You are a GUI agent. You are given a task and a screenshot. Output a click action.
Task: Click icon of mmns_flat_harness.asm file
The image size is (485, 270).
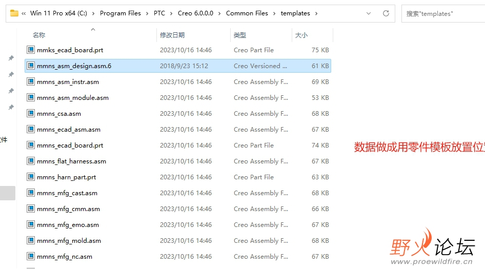point(31,161)
